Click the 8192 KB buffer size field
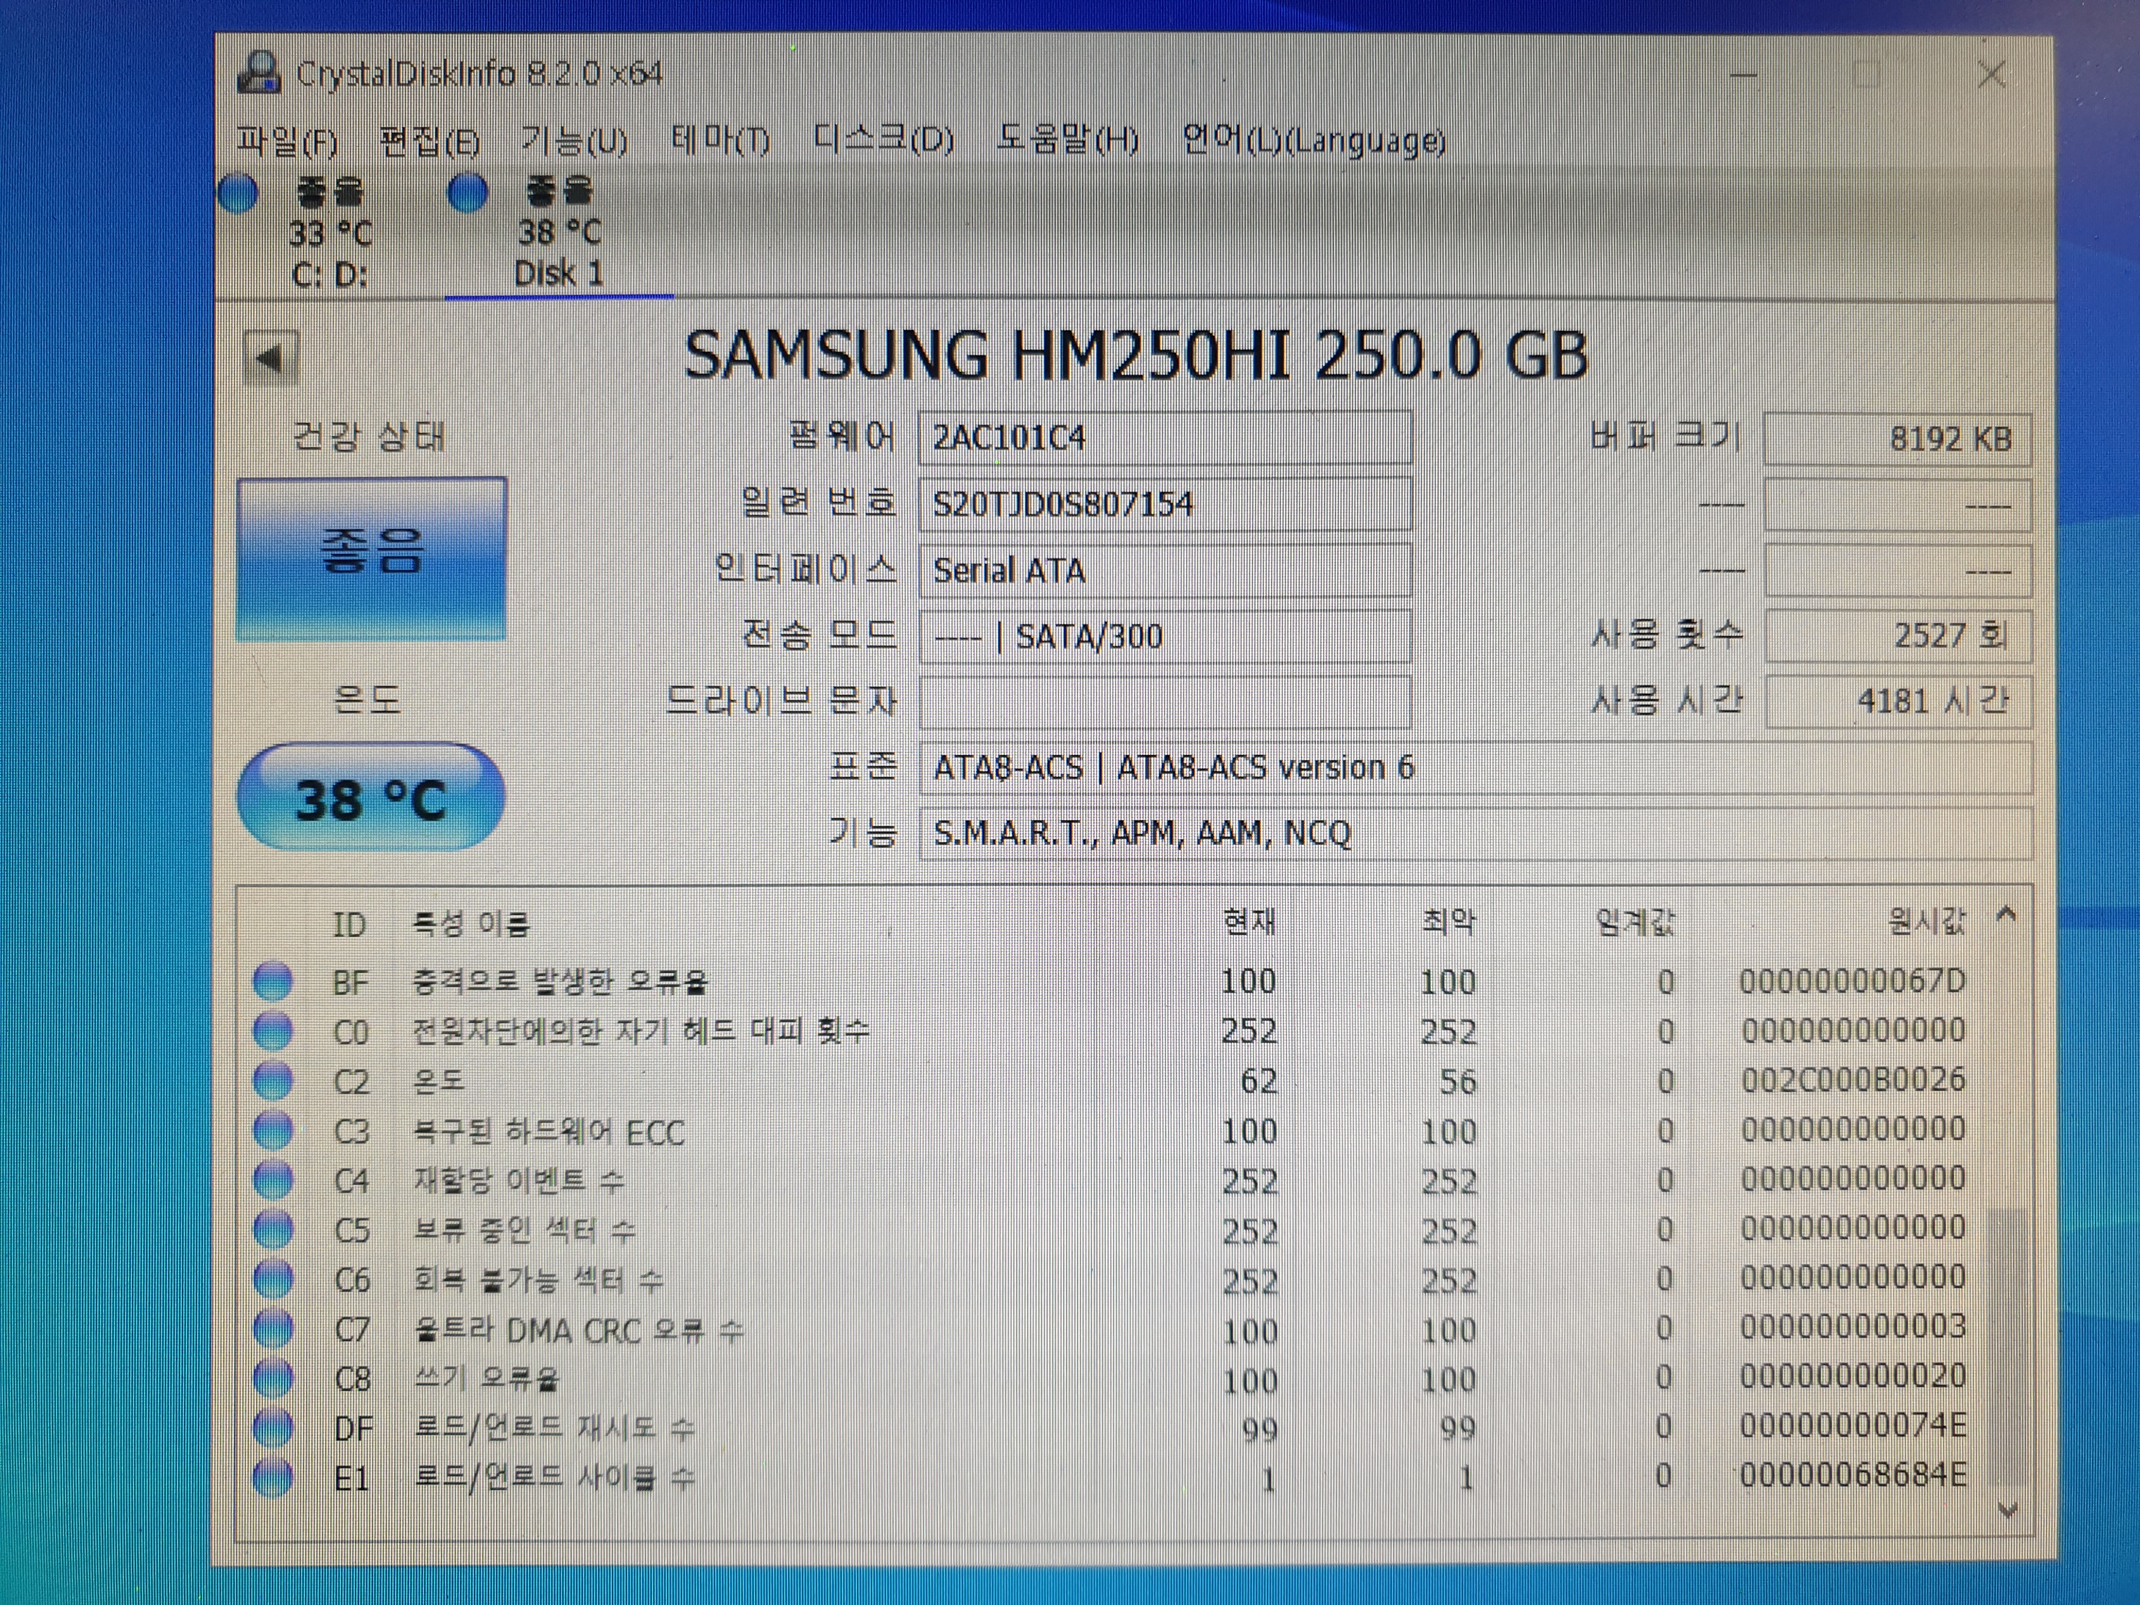This screenshot has width=2140, height=1605. (1897, 439)
